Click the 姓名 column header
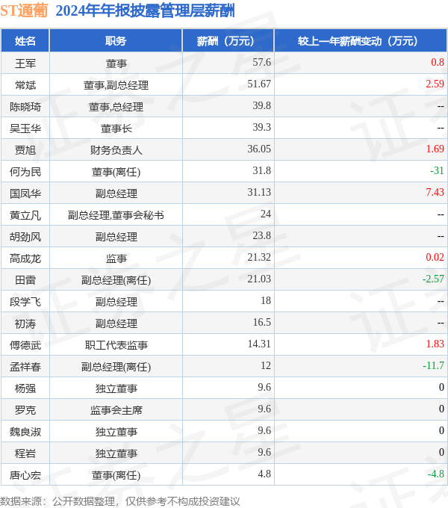448x508 pixels. pyautogui.click(x=25, y=41)
